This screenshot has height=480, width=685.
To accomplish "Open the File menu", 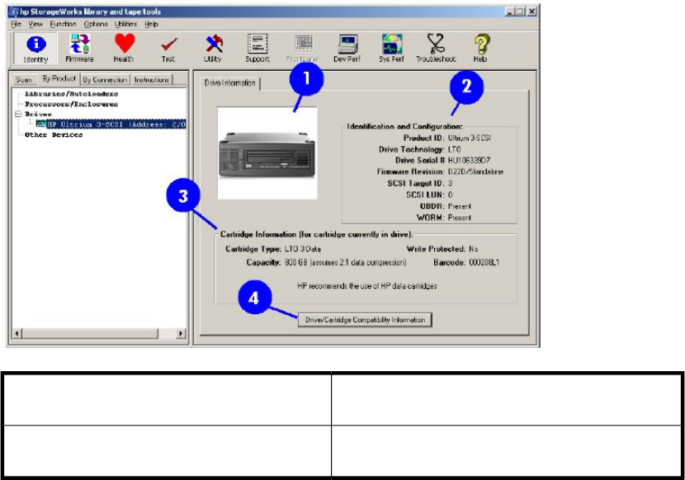I will coord(17,24).
